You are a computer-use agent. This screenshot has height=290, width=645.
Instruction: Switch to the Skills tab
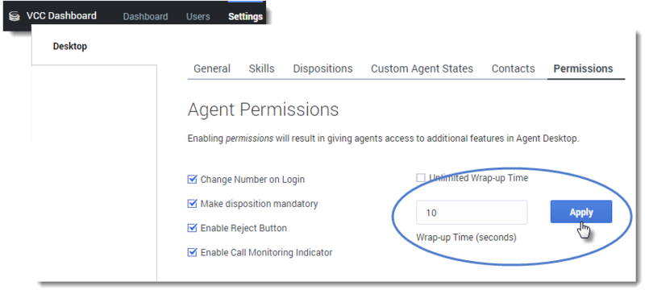(261, 68)
